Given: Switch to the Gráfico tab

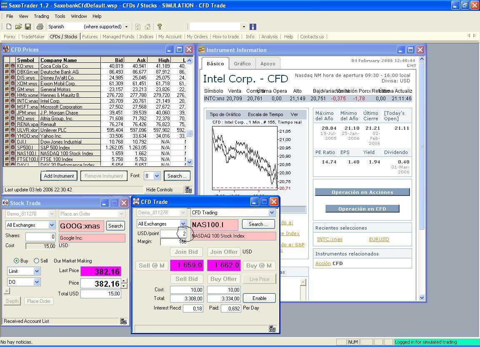Looking at the screenshot, I should [242, 64].
